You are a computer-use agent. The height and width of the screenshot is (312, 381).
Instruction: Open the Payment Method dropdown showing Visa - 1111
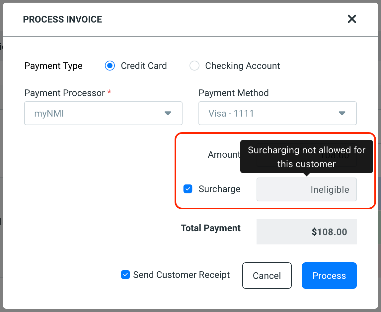[277, 113]
